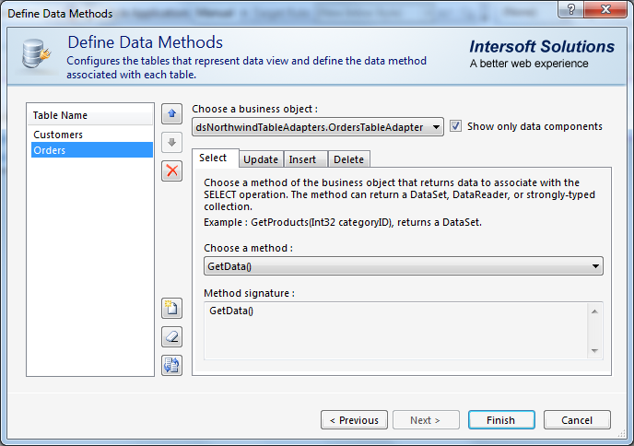Click the Cancel button
This screenshot has width=634, height=446.
click(x=576, y=420)
